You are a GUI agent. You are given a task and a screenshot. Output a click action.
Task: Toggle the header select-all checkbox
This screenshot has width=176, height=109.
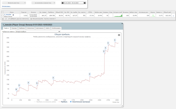(2, 12)
